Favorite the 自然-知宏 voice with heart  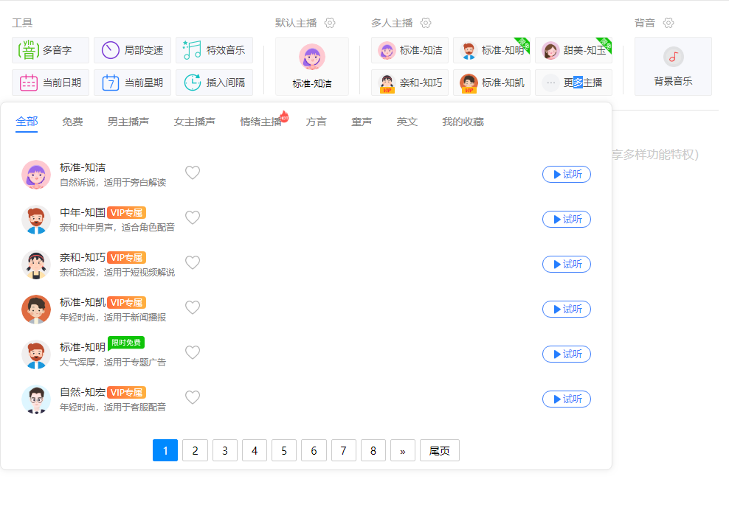tap(193, 397)
